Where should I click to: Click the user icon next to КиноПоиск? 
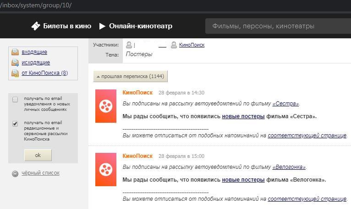(174, 45)
